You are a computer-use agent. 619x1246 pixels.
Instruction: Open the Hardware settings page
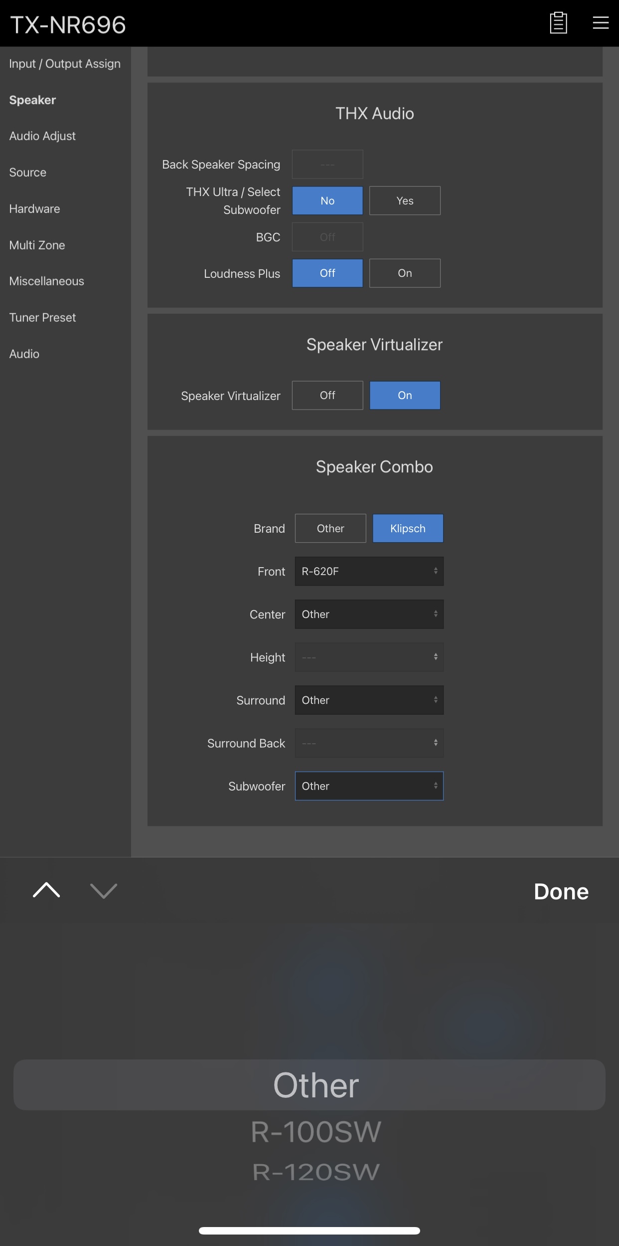(34, 208)
